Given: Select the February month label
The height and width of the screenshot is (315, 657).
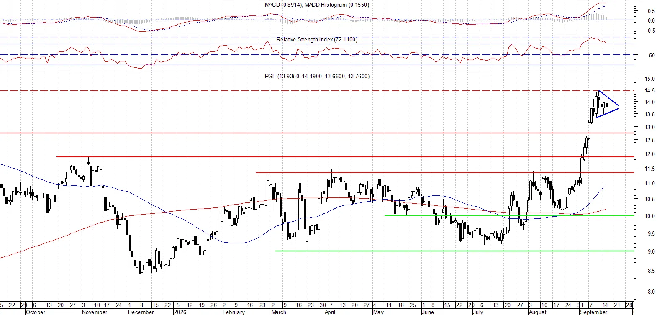Looking at the screenshot, I should pyautogui.click(x=234, y=312).
